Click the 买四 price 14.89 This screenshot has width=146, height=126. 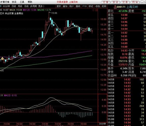124,43
